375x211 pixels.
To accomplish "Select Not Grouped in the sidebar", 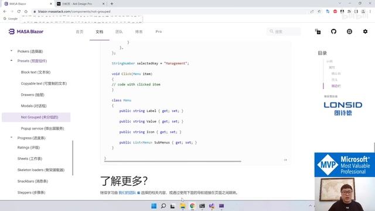I will coord(36,117).
